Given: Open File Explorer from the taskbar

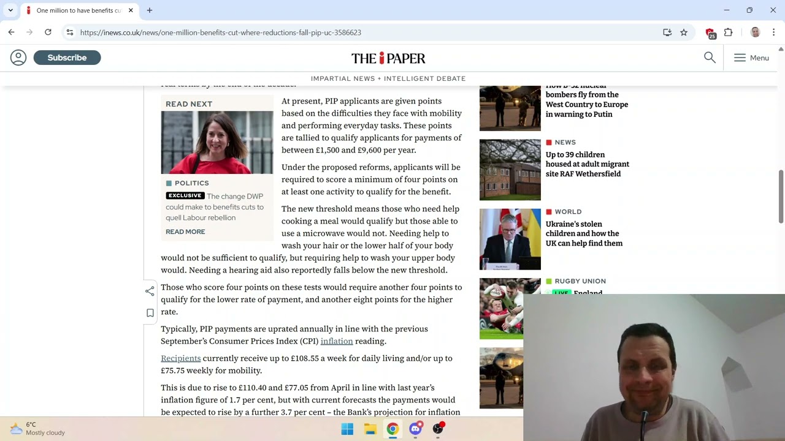Looking at the screenshot, I should coord(370,429).
